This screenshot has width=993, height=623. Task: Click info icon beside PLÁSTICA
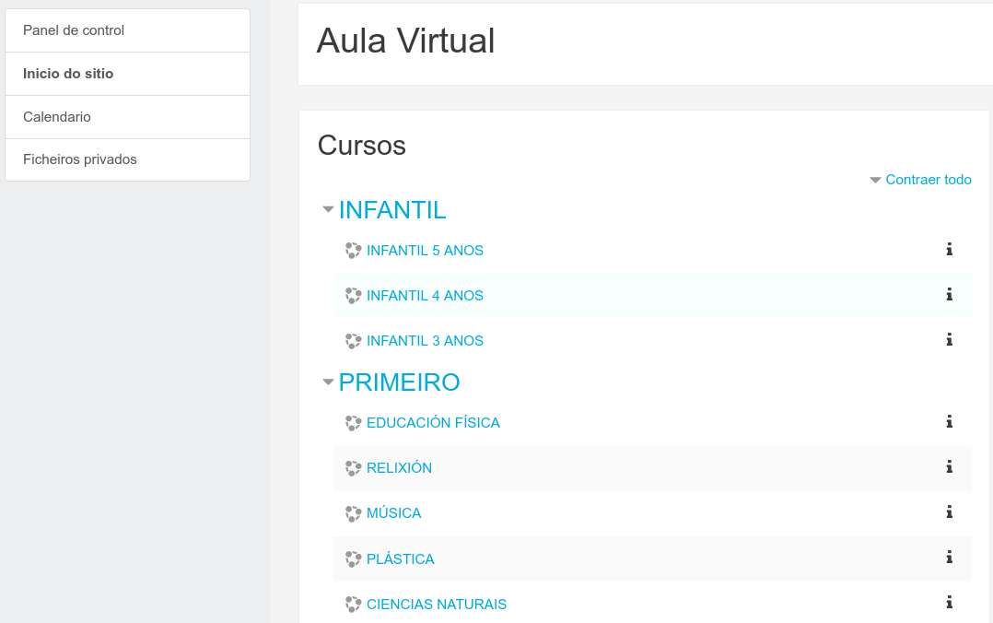click(949, 557)
